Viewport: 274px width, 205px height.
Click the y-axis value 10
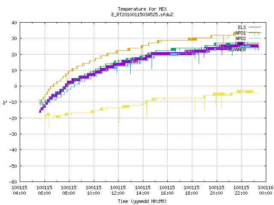pyautogui.click(x=14, y=70)
